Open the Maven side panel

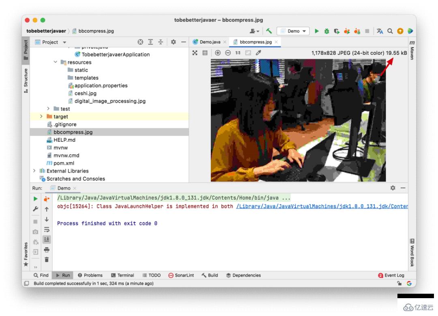(x=412, y=50)
